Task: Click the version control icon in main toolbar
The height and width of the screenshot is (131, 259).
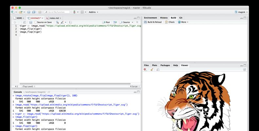Action: point(74,12)
